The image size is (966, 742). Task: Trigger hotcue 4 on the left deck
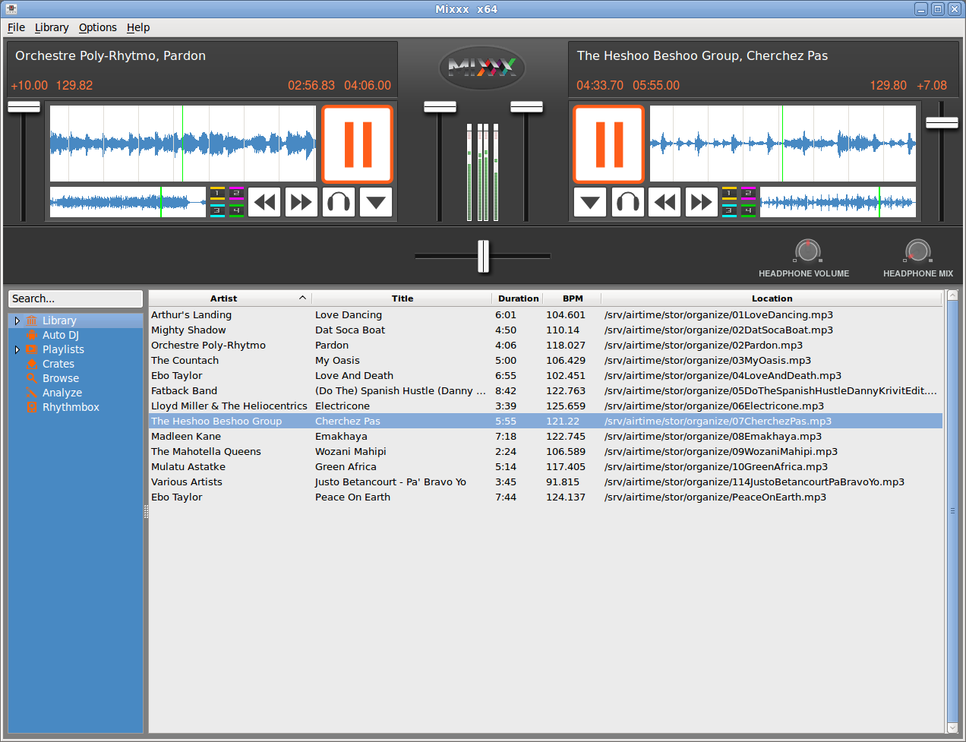pos(236,210)
